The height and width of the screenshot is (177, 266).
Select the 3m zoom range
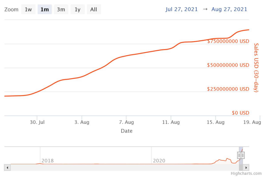tap(61, 9)
